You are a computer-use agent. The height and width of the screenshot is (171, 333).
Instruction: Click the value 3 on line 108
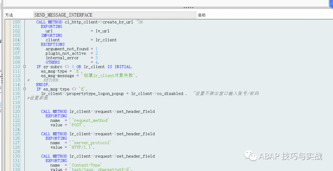tap(97, 58)
